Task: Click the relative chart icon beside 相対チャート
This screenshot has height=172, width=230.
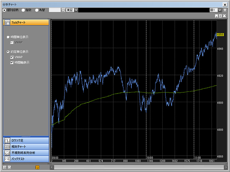Action: (x=7, y=147)
